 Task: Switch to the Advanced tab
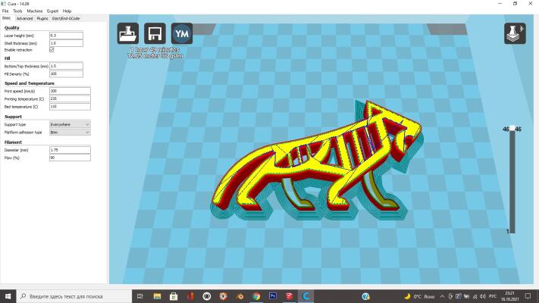point(24,18)
